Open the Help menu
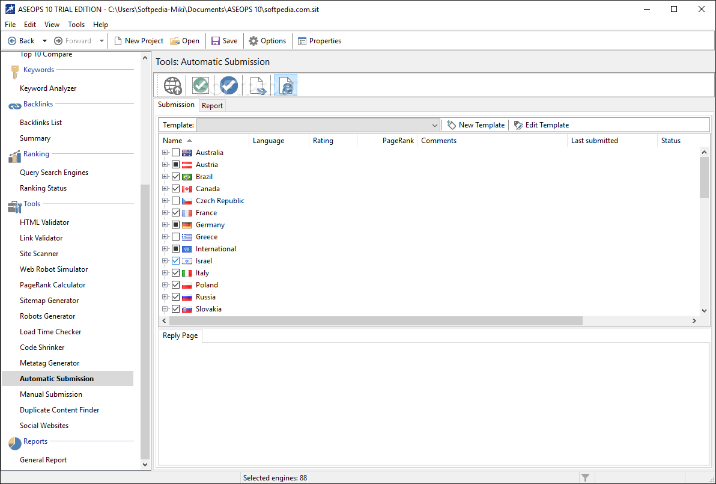Image resolution: width=716 pixels, height=484 pixels. point(100,24)
